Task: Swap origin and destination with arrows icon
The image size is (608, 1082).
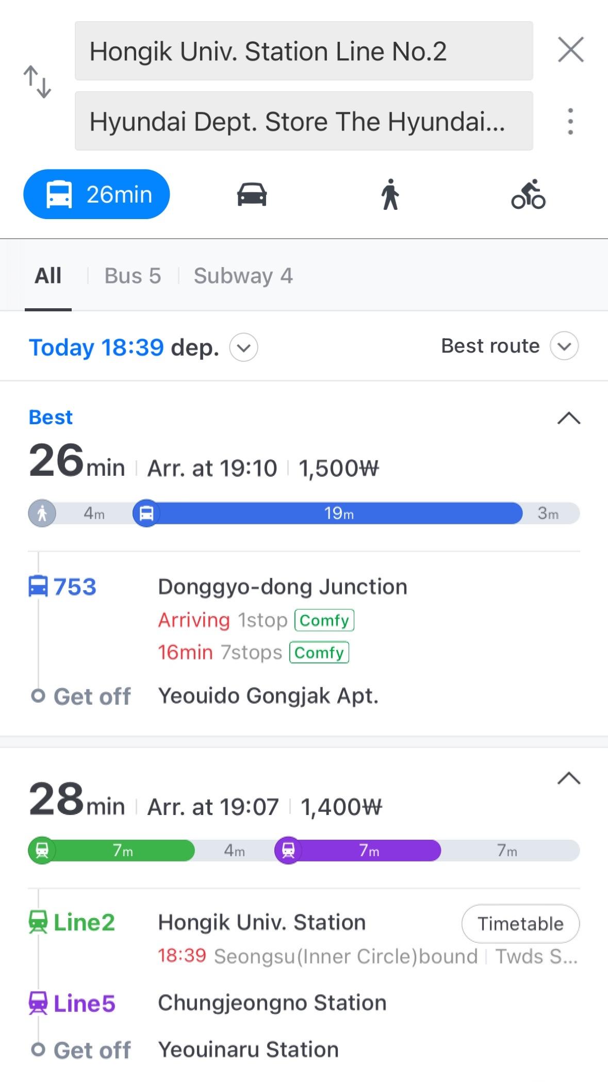Action: (37, 82)
